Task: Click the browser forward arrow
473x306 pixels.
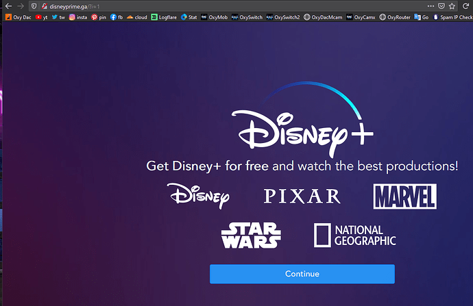Action: click(x=21, y=5)
